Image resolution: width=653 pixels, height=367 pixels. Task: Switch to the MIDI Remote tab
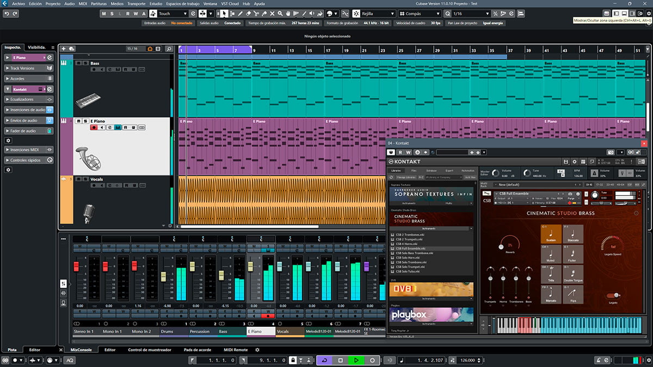[x=236, y=350]
